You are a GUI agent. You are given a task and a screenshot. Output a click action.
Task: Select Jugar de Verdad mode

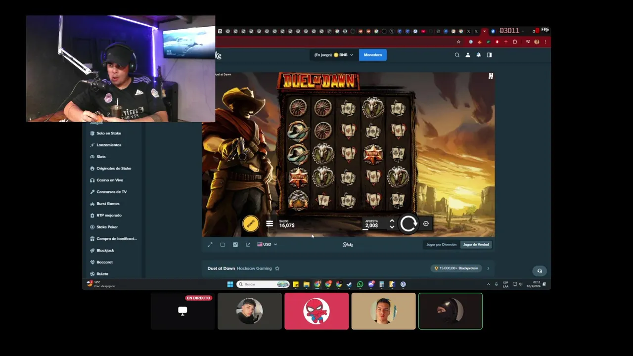476,244
